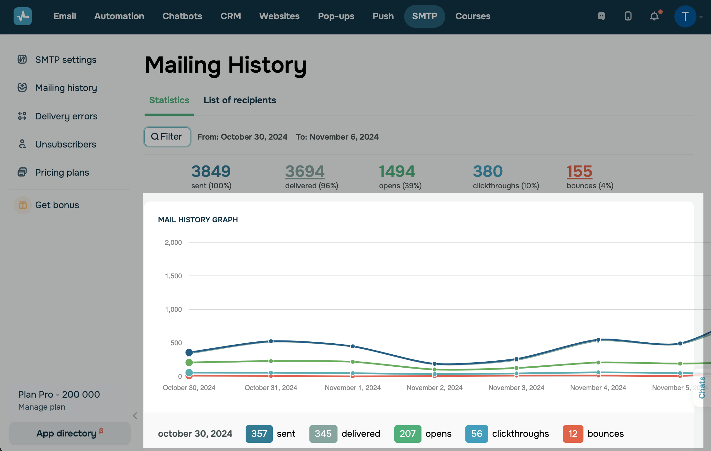Click the mobile device icon in header
This screenshot has width=711, height=451.
click(628, 16)
